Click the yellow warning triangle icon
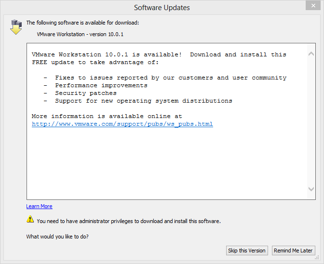 point(30,220)
